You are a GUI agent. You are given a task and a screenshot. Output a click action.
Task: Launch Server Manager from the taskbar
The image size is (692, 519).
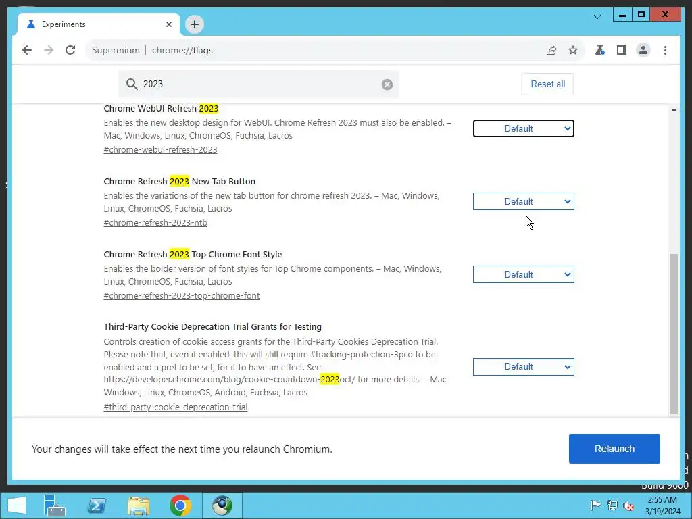54,505
